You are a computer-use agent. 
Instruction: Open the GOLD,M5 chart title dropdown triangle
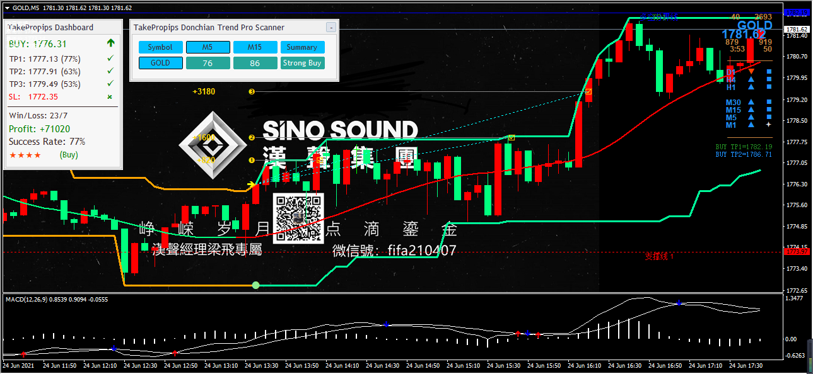(x=7, y=8)
